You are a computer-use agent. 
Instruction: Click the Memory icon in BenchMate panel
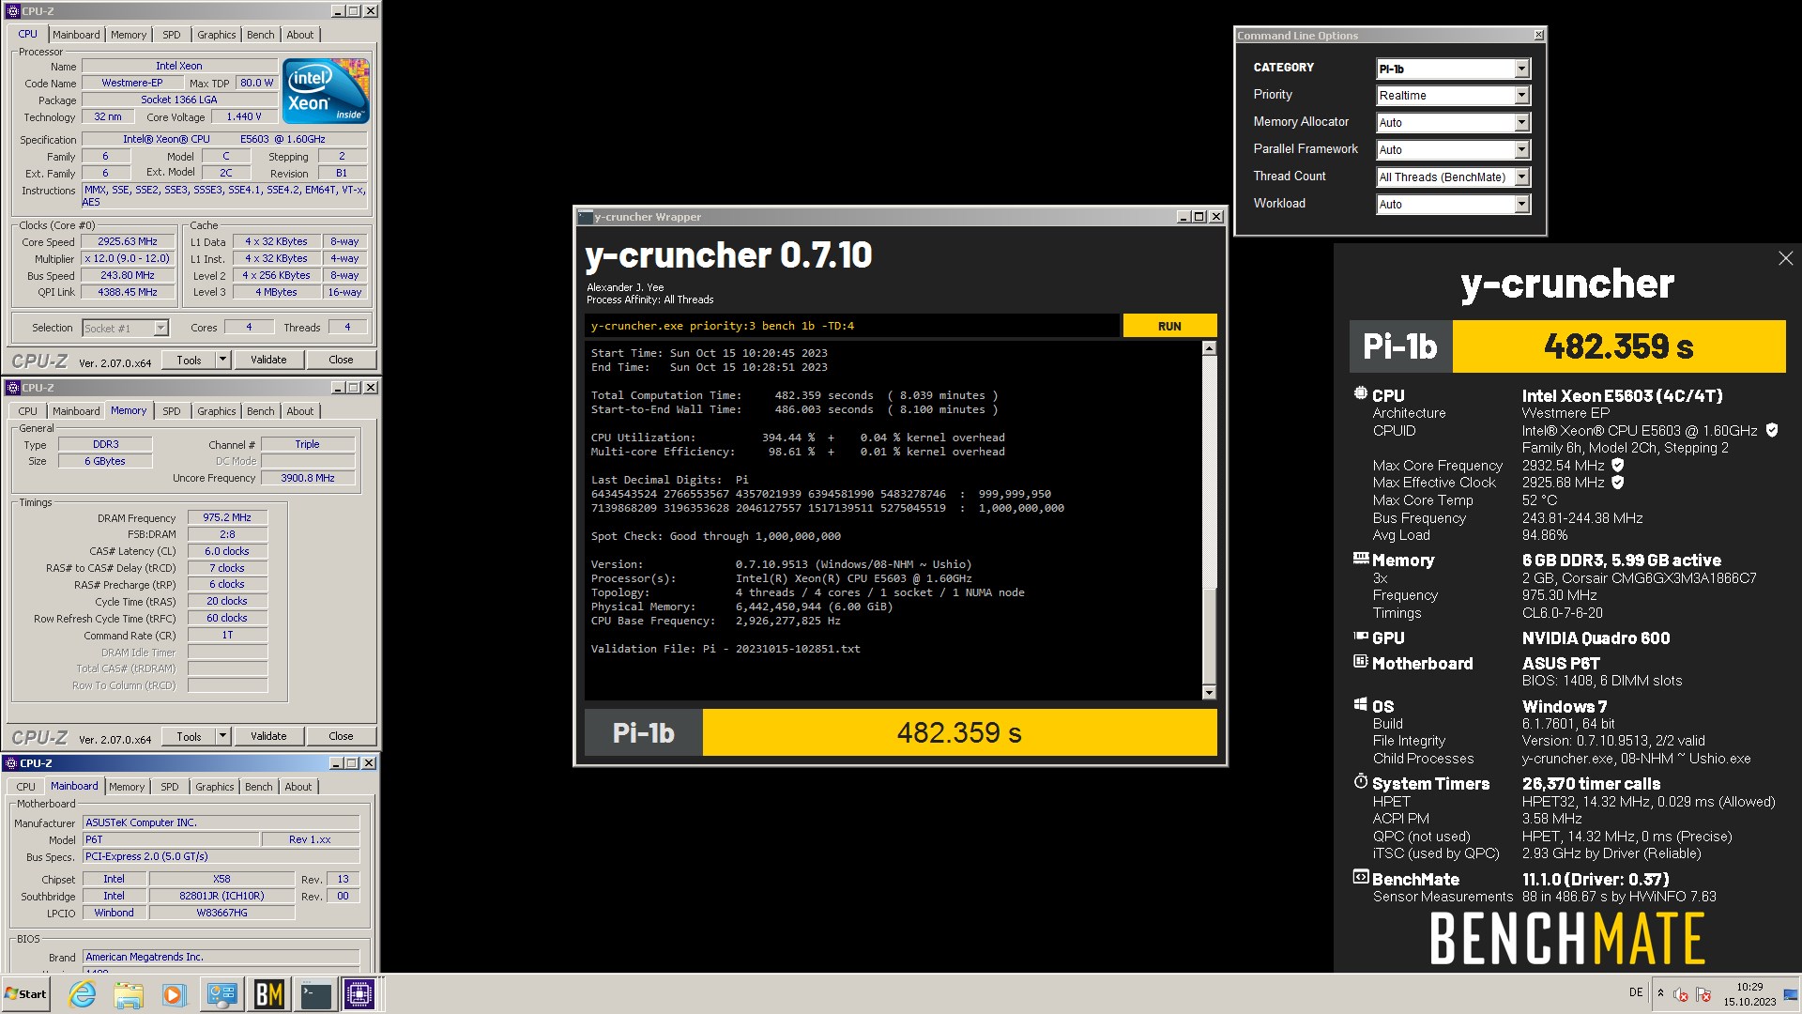1360,559
